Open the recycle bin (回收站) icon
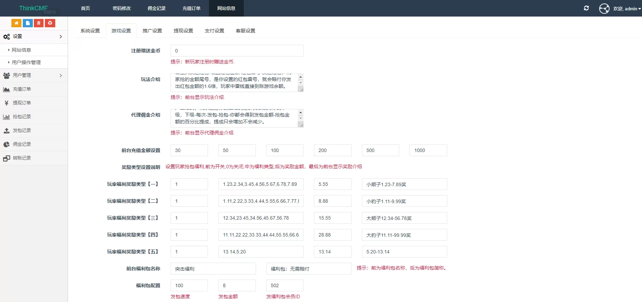642x302 pixels. (x=50, y=23)
